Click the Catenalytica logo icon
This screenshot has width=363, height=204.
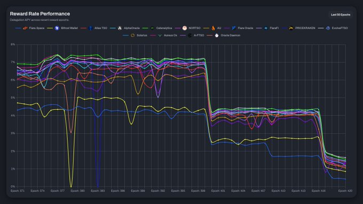pyautogui.click(x=152, y=28)
